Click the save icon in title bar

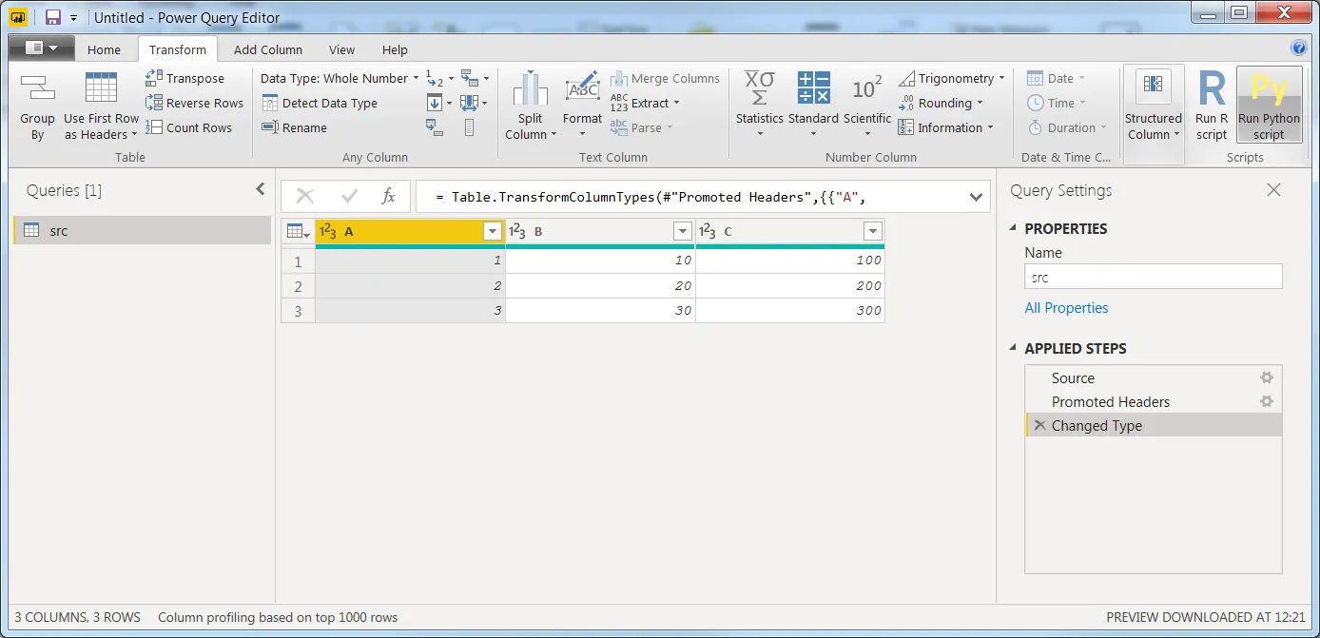(53, 17)
